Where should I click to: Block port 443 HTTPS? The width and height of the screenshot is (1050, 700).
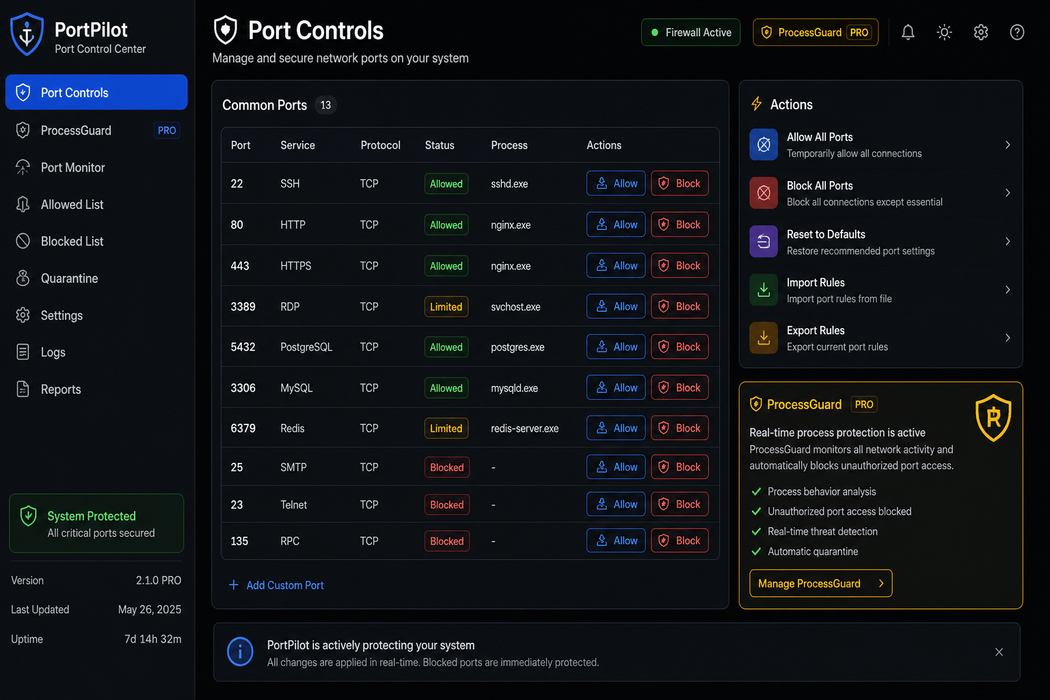679,265
